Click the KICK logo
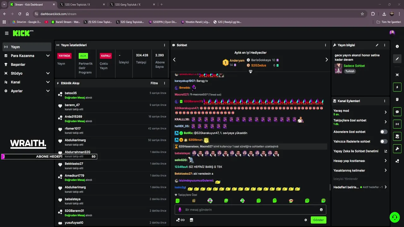Image resolution: width=404 pixels, height=227 pixels. (x=23, y=33)
